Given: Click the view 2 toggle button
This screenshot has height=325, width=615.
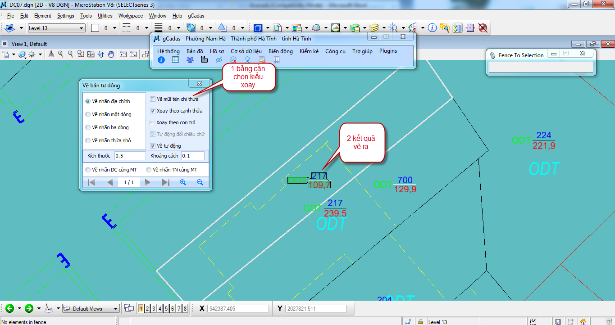Looking at the screenshot, I should (x=147, y=308).
